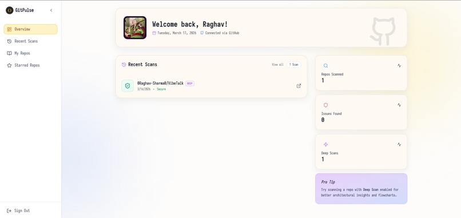Click the Deep Scans lightning icon
Image resolution: width=461 pixels, height=218 pixels.
[326, 144]
